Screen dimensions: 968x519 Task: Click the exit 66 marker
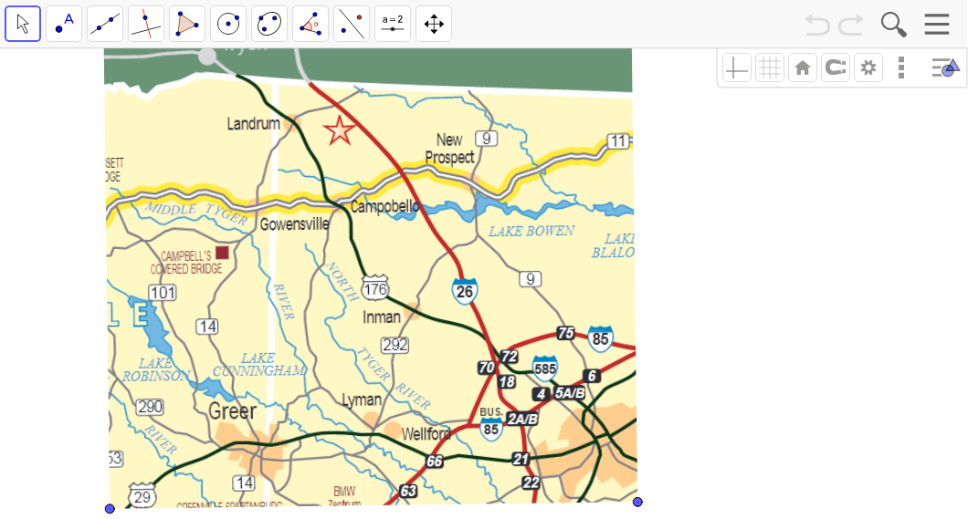435,461
